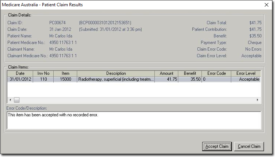Click inside the Error Code/Description text box
The image size is (275, 157).
point(133,120)
